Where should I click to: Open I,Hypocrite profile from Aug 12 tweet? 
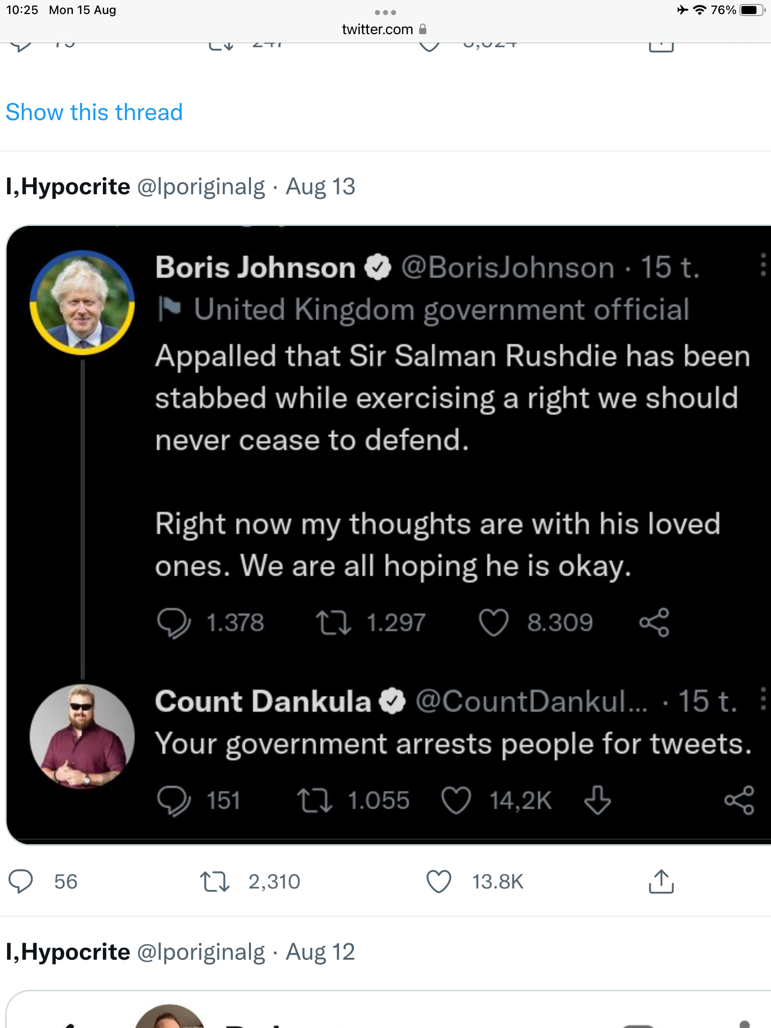(x=68, y=952)
